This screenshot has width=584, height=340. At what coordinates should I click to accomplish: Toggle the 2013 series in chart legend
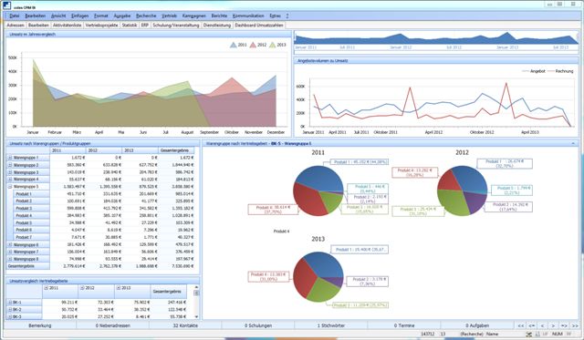(x=277, y=45)
